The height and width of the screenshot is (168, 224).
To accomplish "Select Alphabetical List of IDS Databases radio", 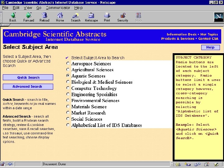I will coord(68,125).
